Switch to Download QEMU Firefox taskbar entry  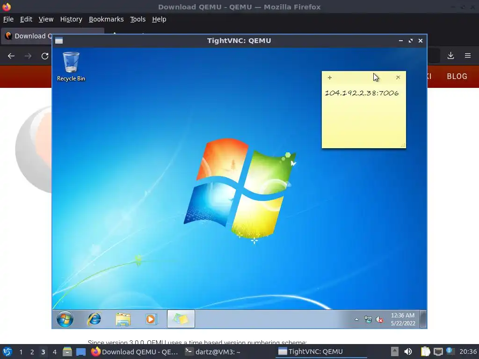(x=135, y=352)
